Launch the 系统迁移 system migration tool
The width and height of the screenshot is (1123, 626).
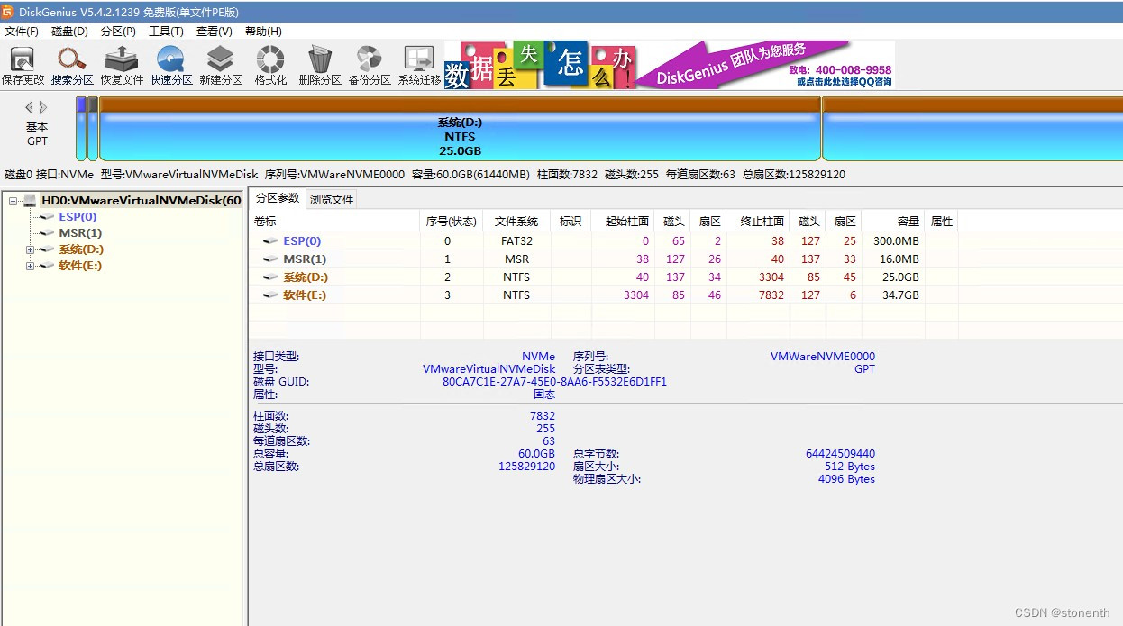click(419, 59)
